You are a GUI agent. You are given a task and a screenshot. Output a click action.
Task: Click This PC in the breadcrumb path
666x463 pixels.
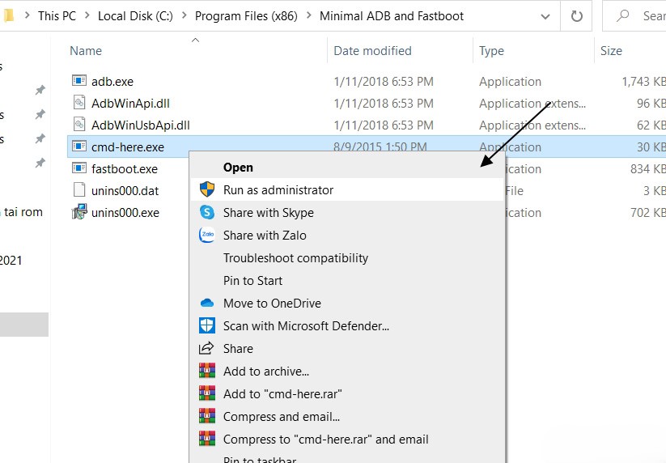[62, 15]
